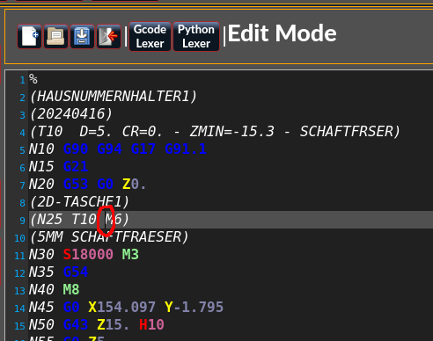Click the H10 offset on line 15
Viewport: 433px width, 341px height.
[x=151, y=325]
